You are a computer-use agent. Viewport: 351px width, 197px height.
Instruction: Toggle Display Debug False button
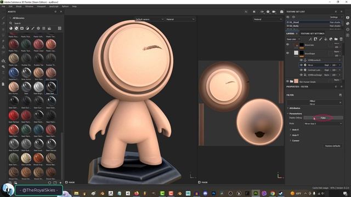click(x=323, y=118)
